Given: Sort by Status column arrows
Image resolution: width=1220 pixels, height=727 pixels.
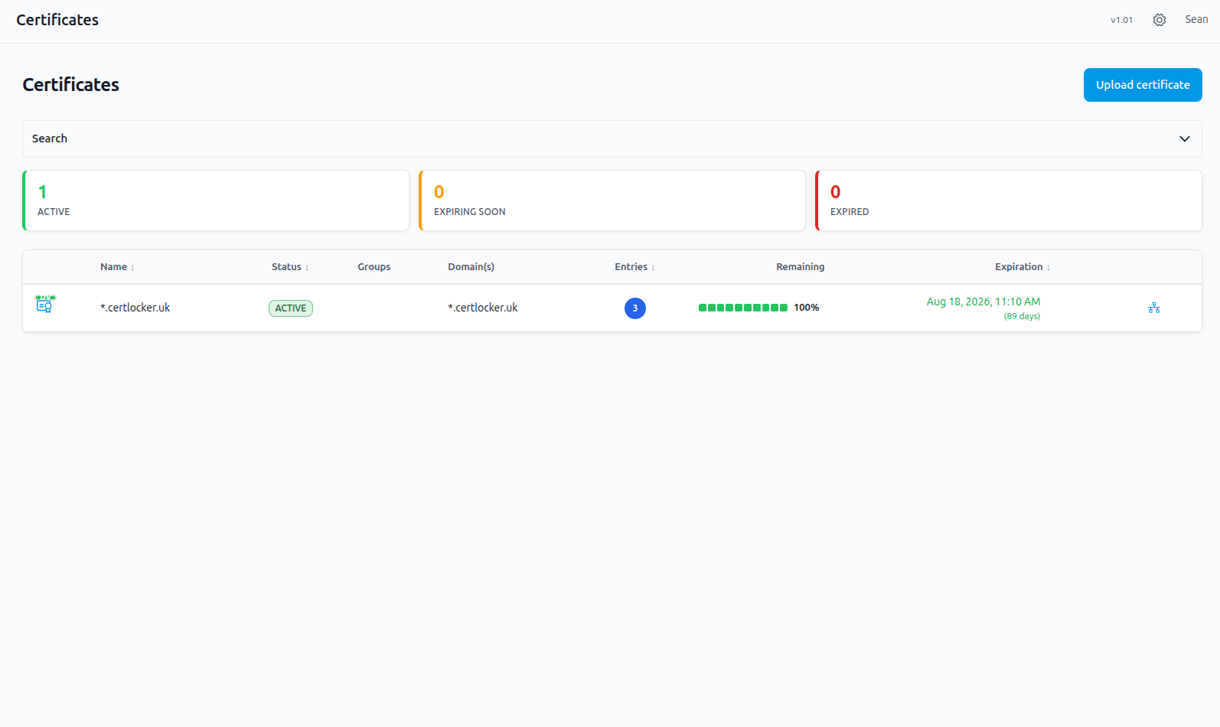Looking at the screenshot, I should pyautogui.click(x=307, y=268).
